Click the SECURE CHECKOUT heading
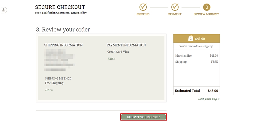This screenshot has width=255, height=124. click(x=60, y=7)
